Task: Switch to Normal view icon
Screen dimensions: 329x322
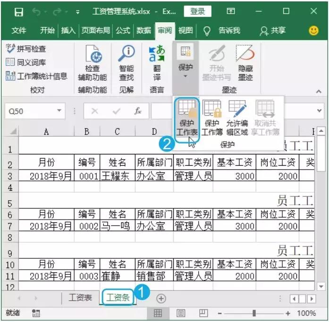Action: tap(158, 313)
